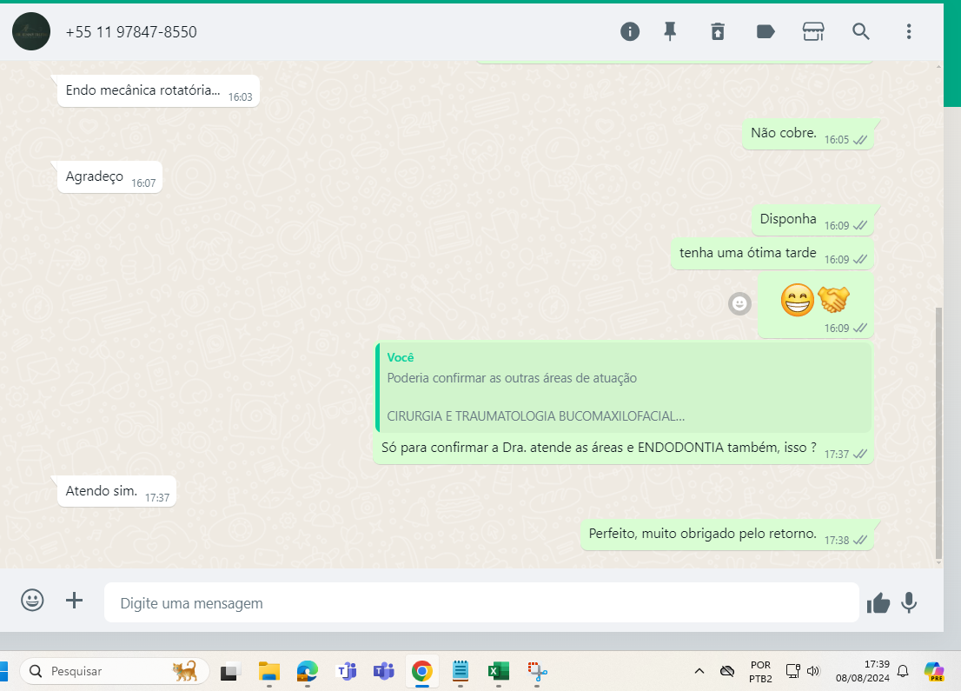
Task: Open the clock showing 17:39 08/08/2024
Action: (862, 671)
